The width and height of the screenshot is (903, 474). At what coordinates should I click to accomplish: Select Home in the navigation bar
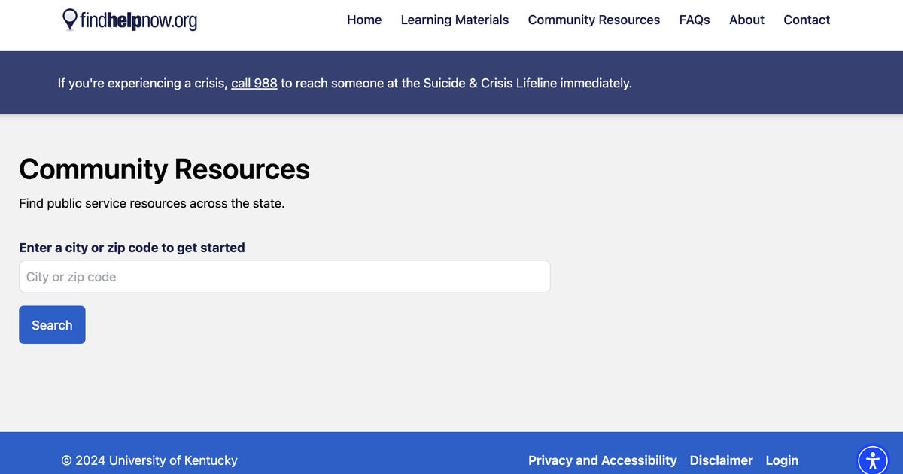tap(364, 20)
